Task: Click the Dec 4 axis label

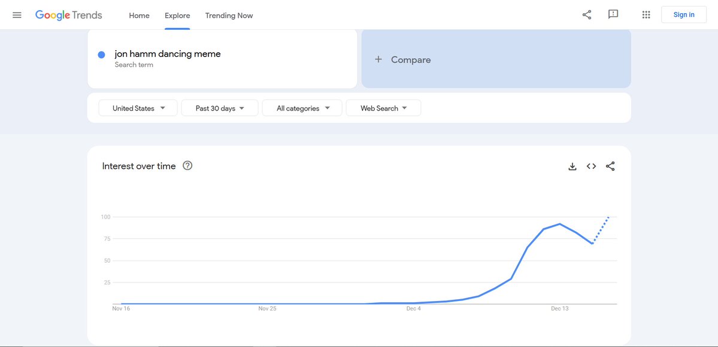Action: (413, 309)
